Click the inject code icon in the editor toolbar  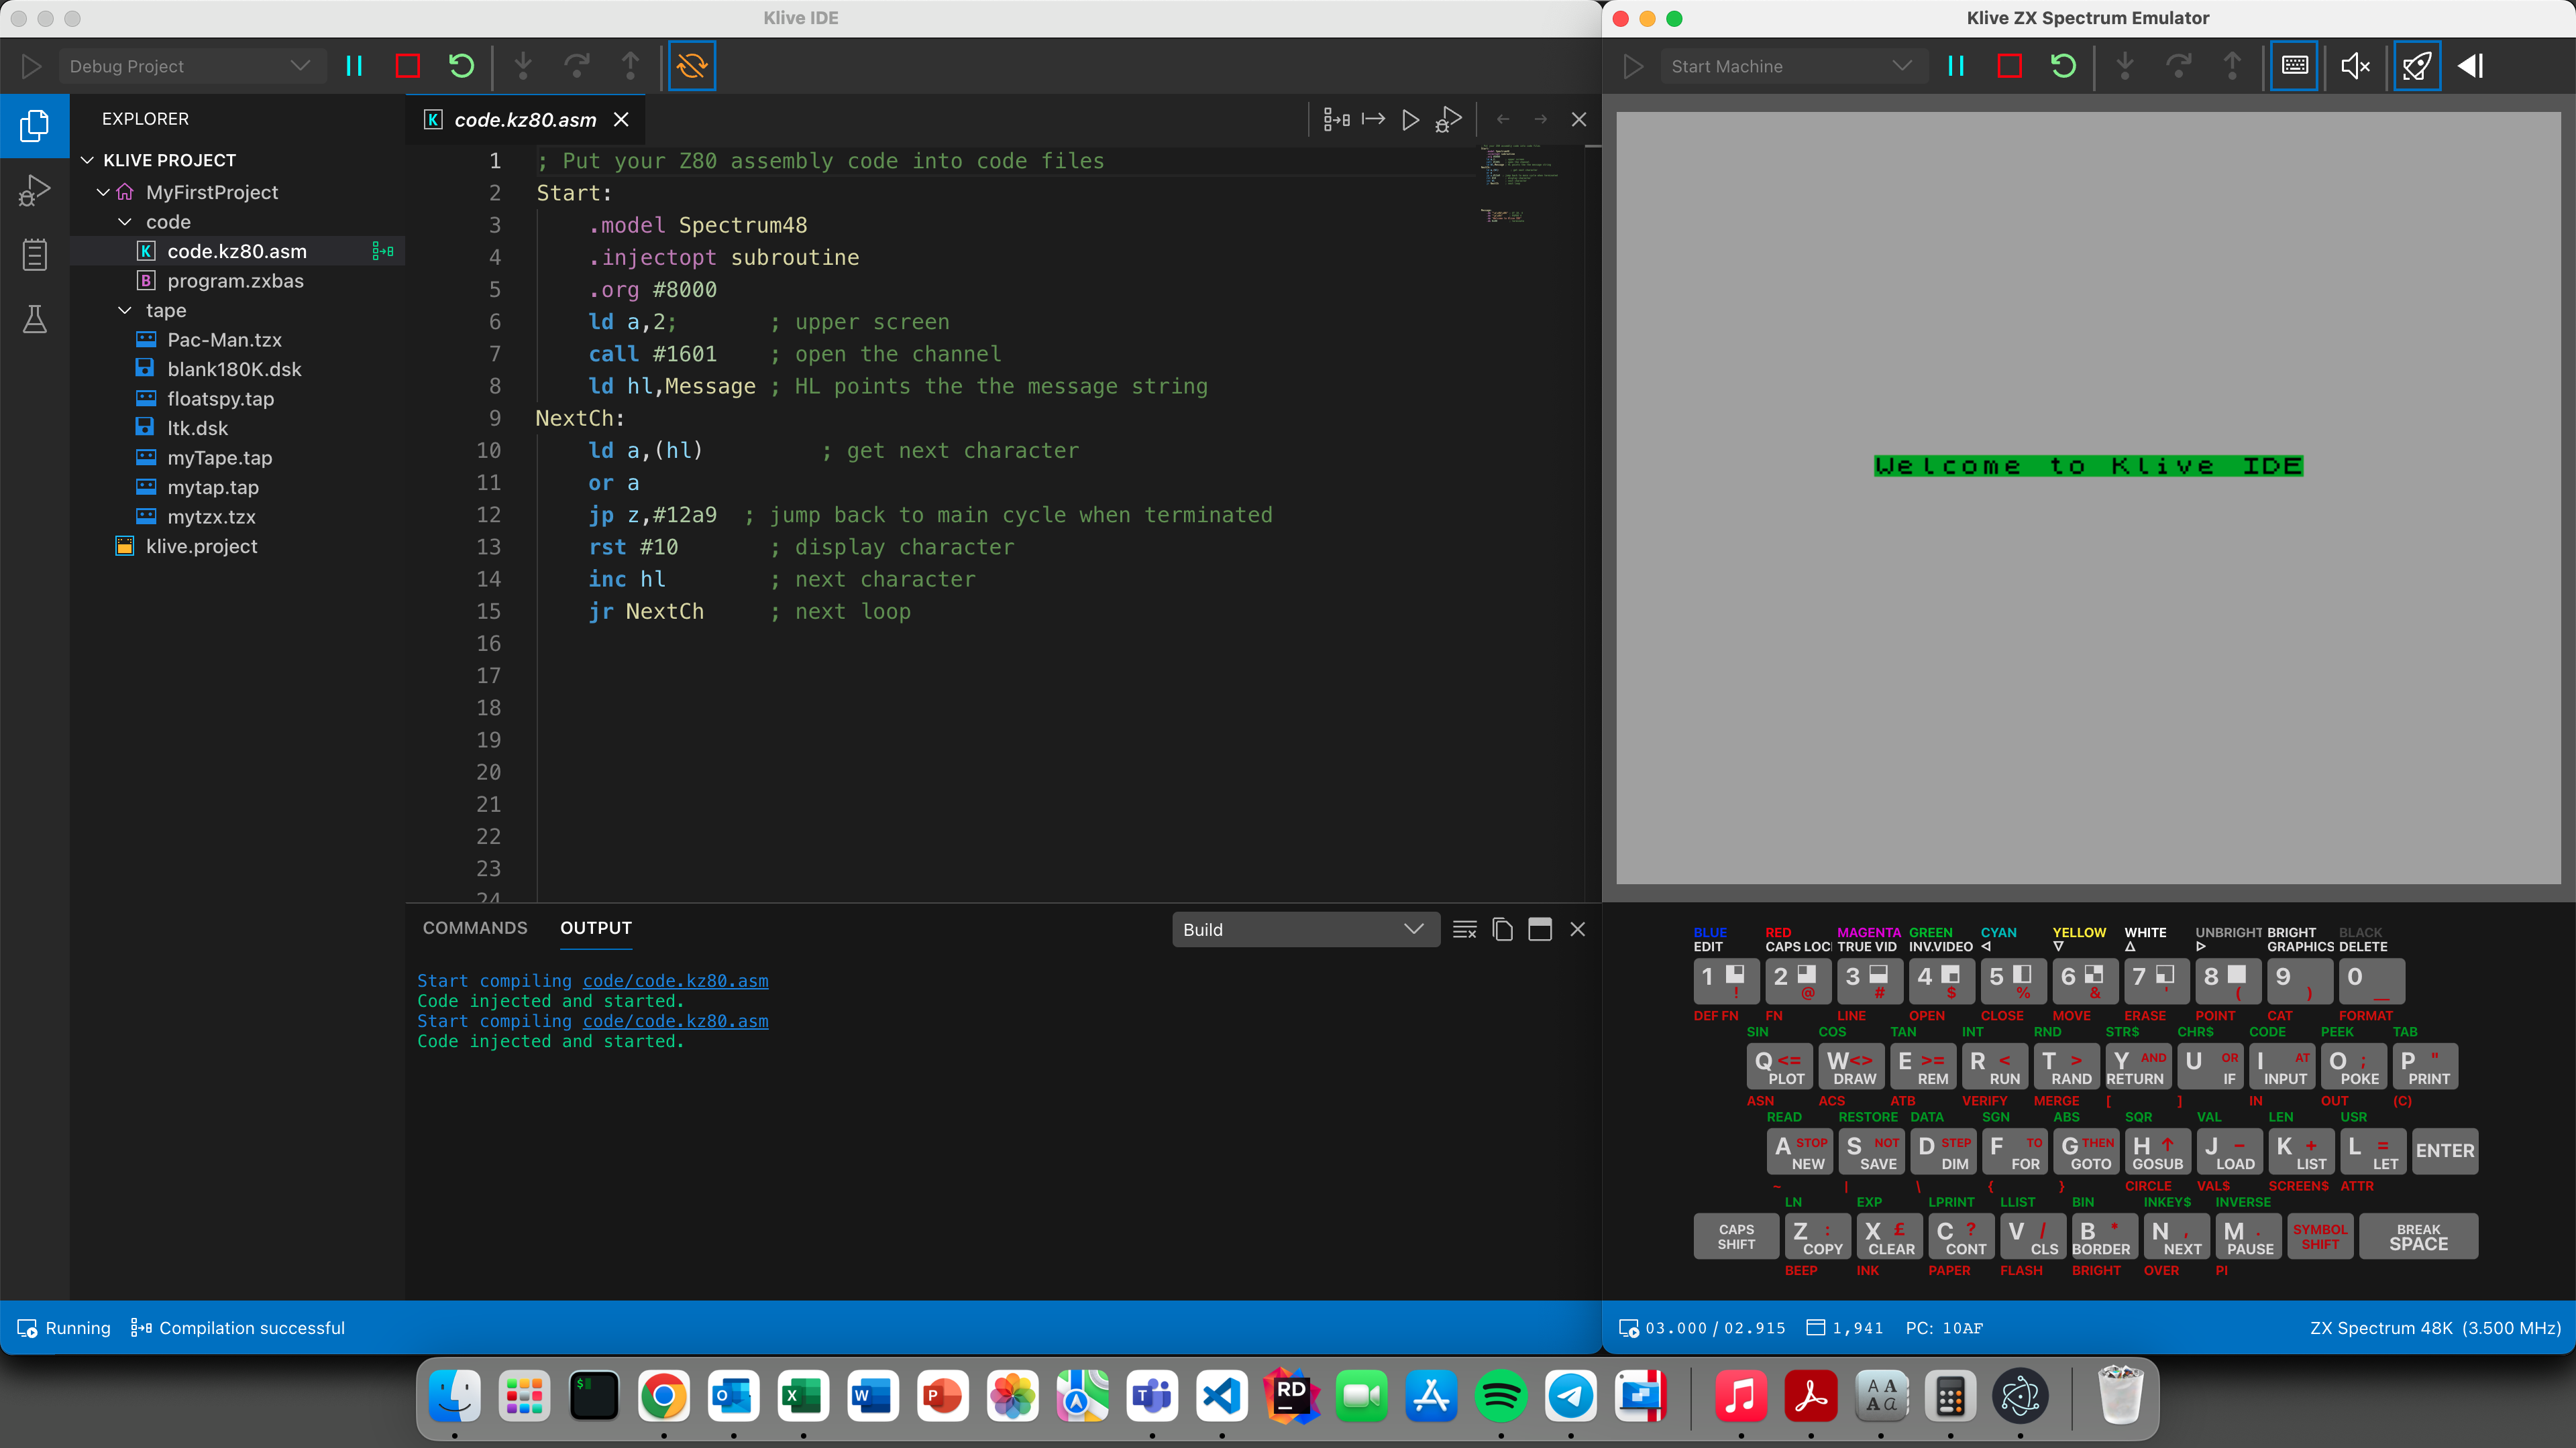[x=1373, y=120]
